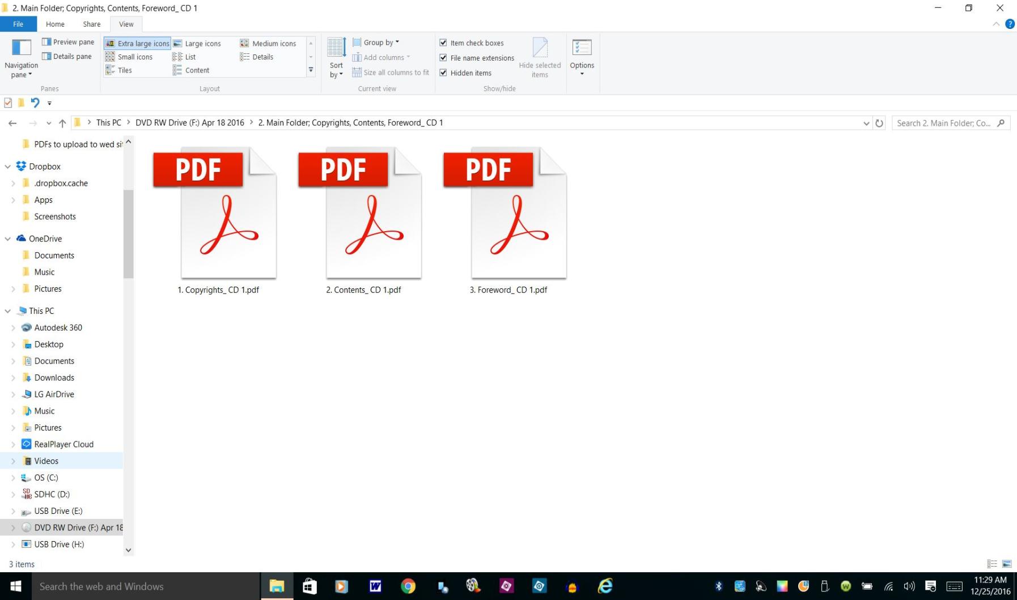Choose Details layout

(257, 57)
